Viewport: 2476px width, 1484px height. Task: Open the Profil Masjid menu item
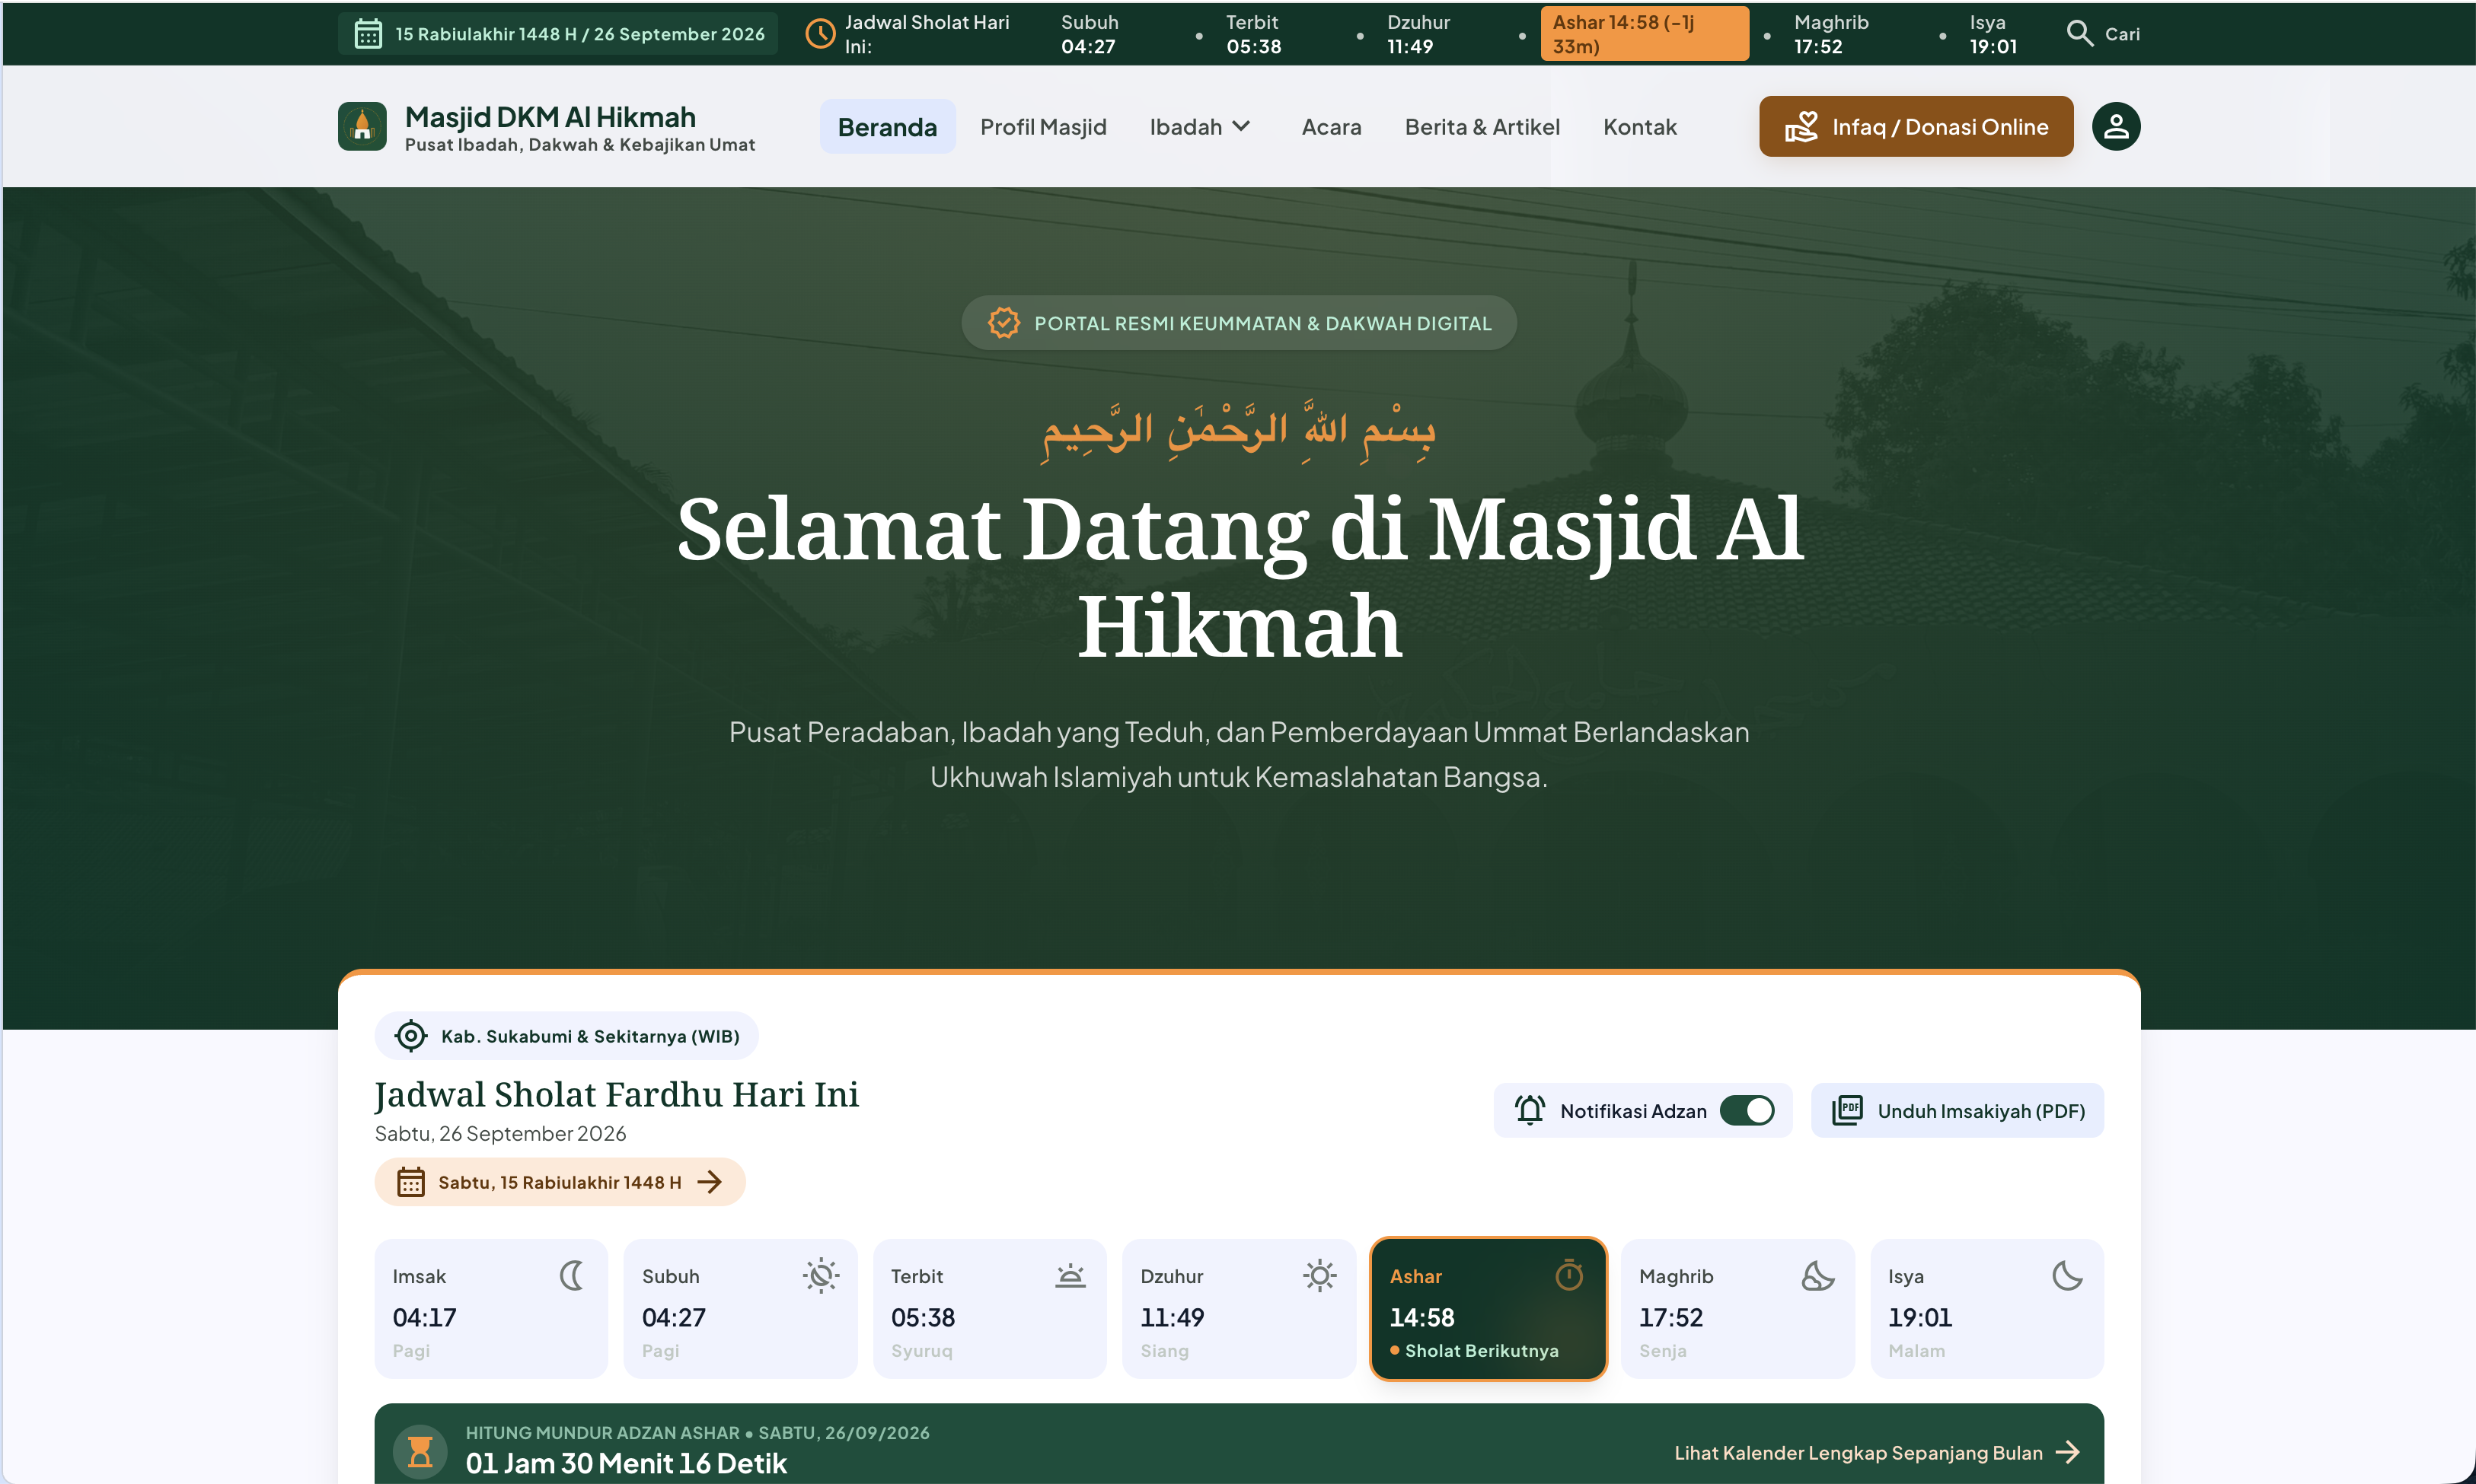pos(1043,127)
